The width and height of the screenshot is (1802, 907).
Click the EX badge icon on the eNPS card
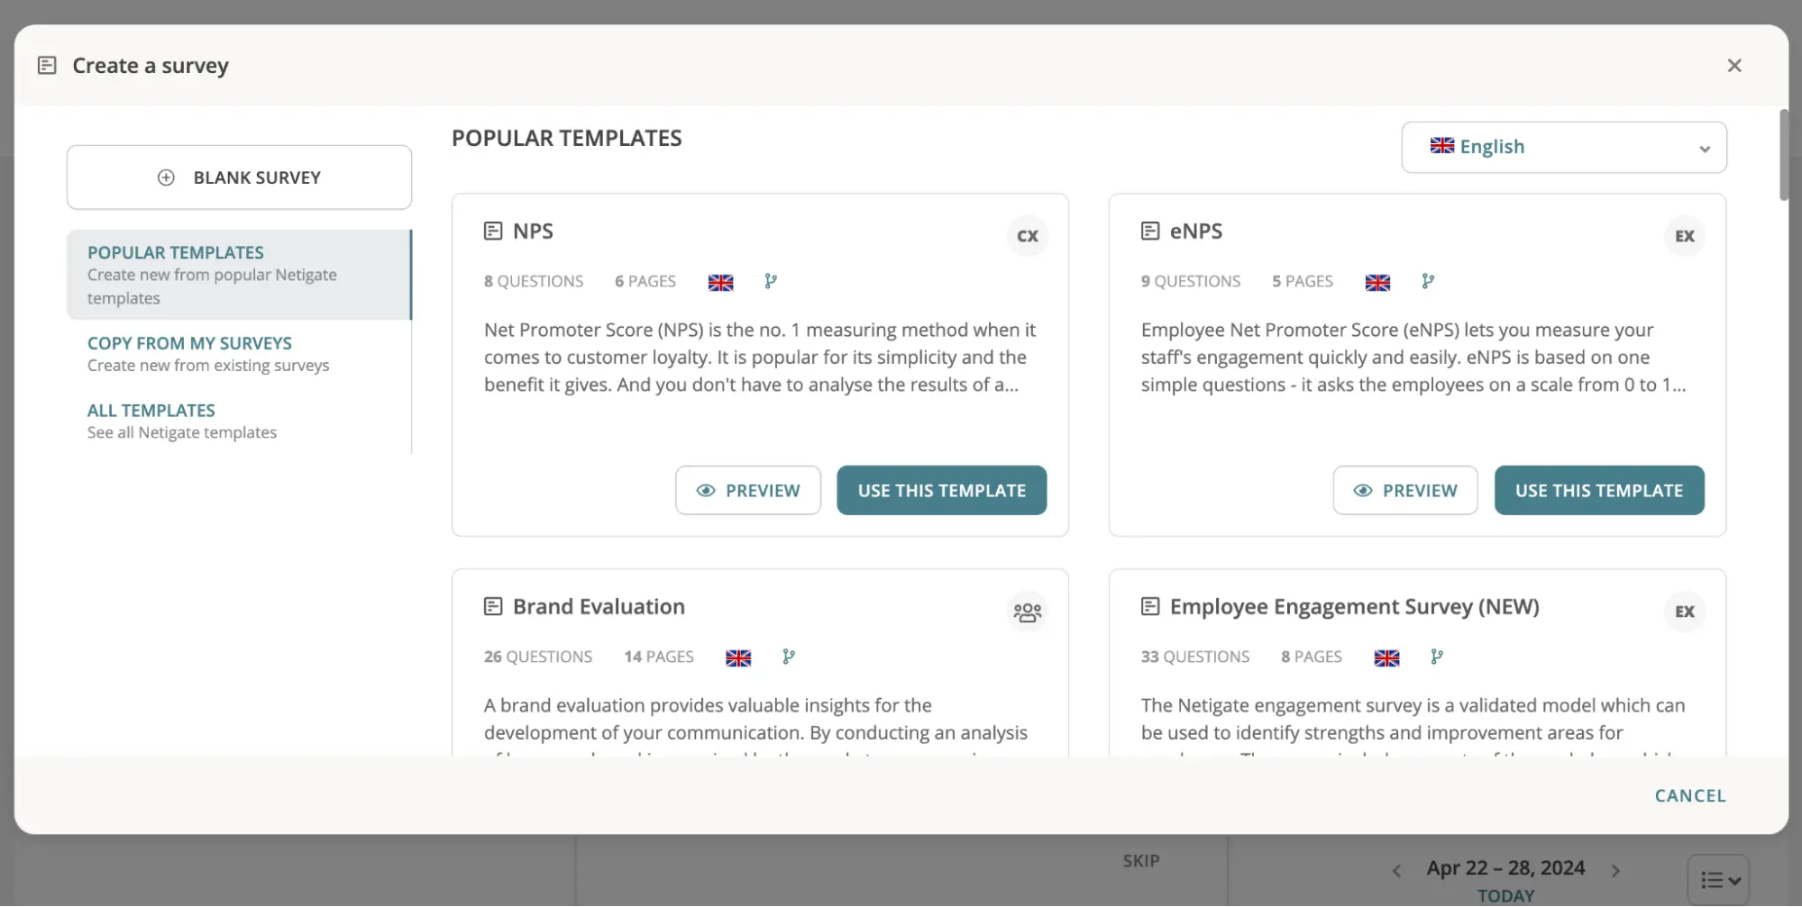coord(1684,236)
